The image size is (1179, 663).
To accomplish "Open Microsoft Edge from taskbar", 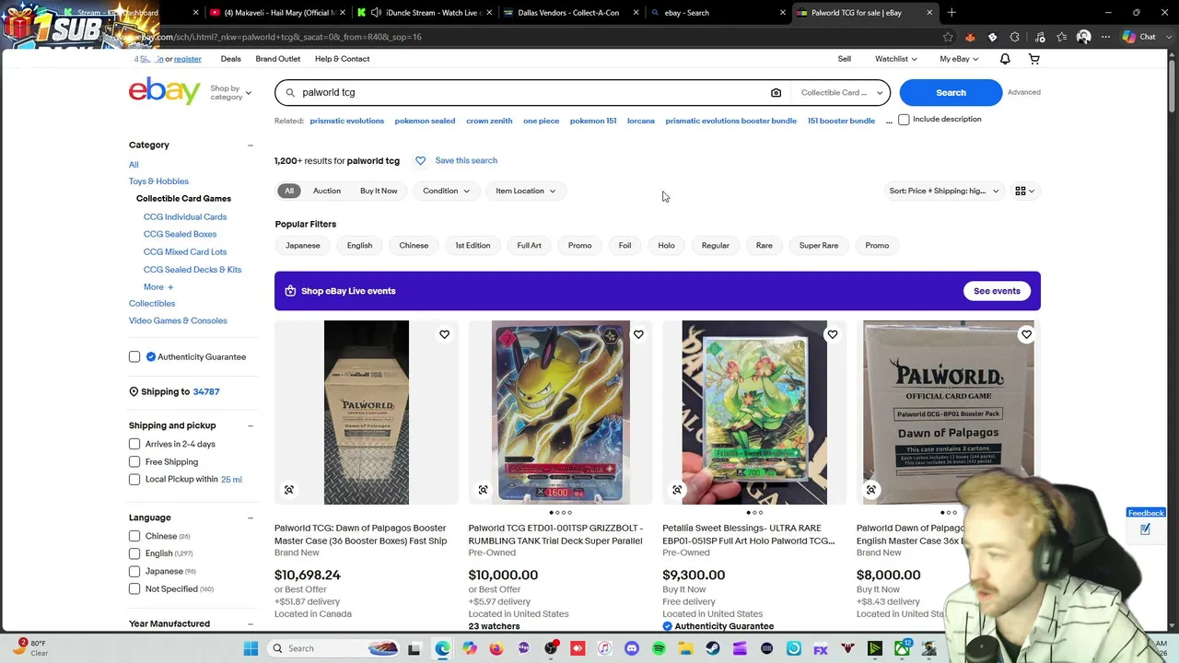I will coord(442,648).
